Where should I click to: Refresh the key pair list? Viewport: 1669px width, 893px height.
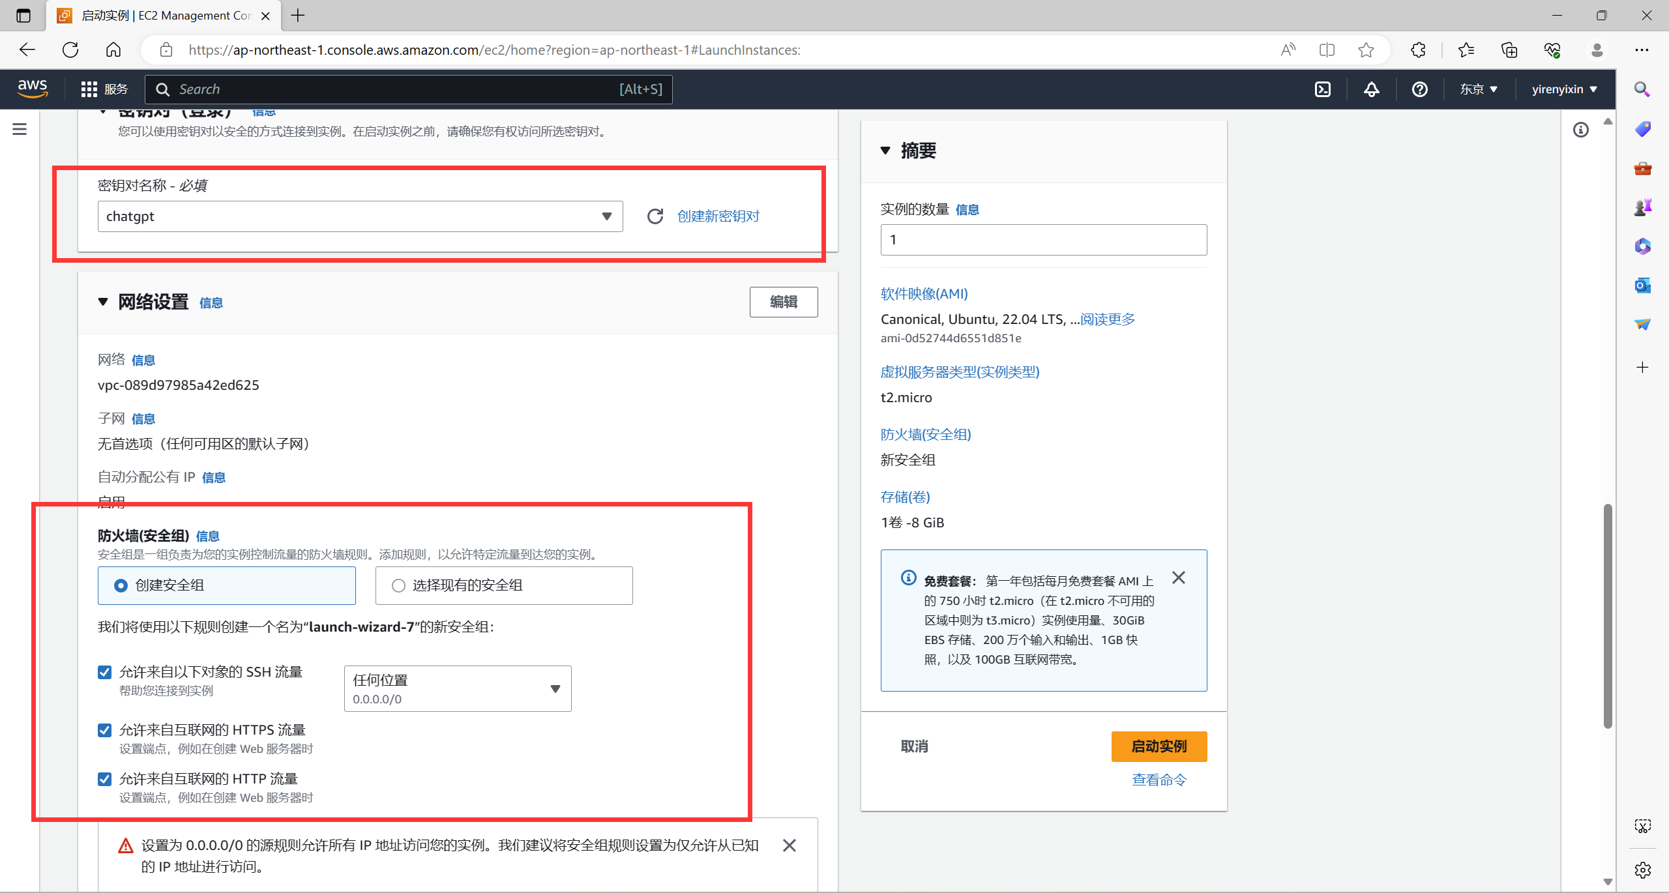point(655,216)
